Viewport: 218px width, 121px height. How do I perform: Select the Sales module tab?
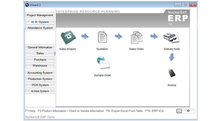40,53
